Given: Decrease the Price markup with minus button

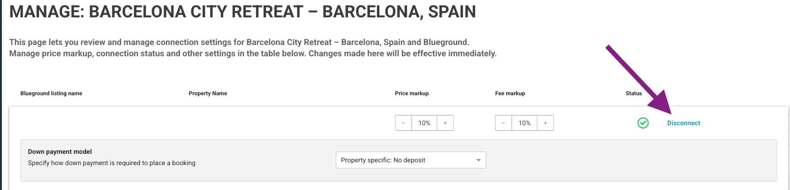Looking at the screenshot, I should [x=403, y=123].
